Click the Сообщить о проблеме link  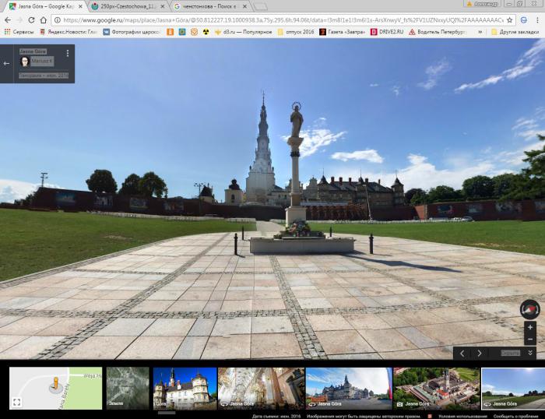point(516,416)
